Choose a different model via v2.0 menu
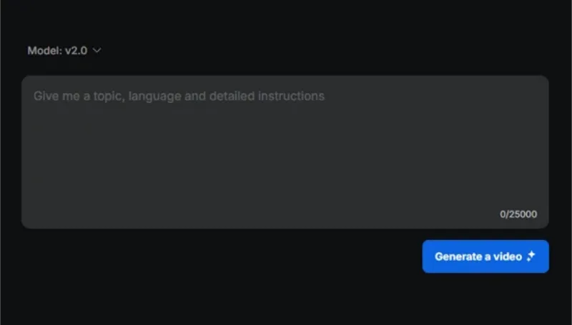The height and width of the screenshot is (325, 572). point(64,50)
